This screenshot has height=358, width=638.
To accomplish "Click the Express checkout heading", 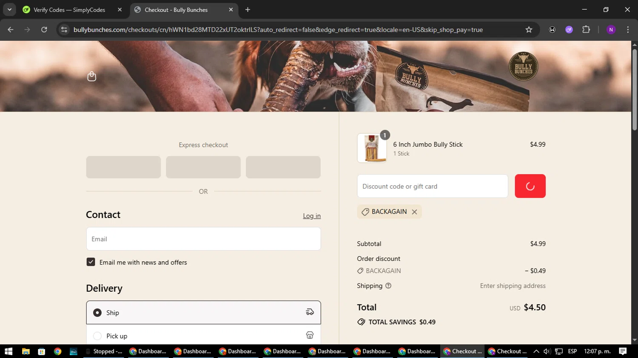I will click(203, 145).
